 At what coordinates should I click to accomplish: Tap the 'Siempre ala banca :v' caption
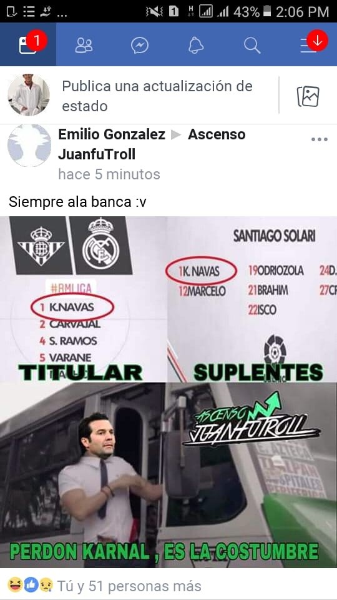pyautogui.click(x=77, y=202)
